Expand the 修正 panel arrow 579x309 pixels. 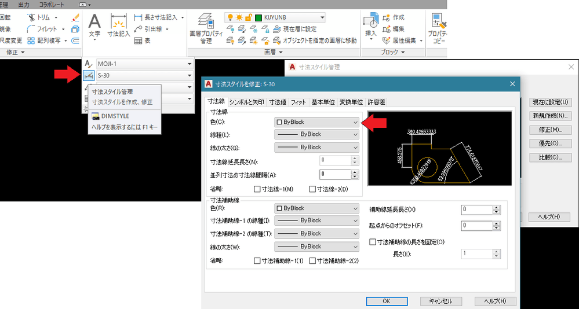23,52
